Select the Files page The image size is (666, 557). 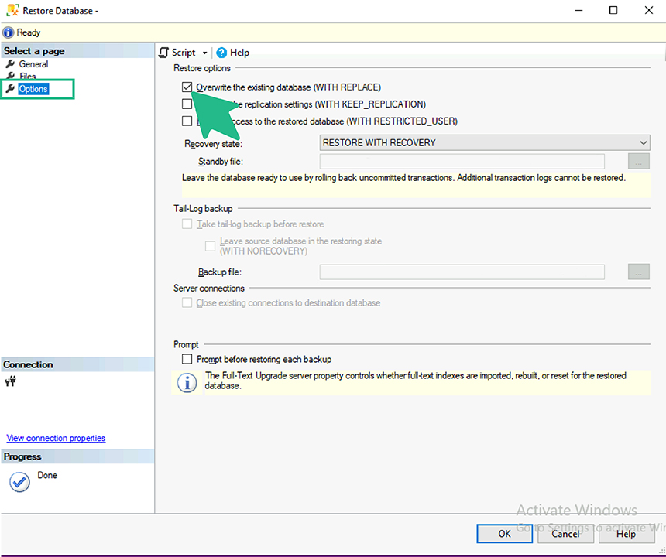click(x=28, y=77)
